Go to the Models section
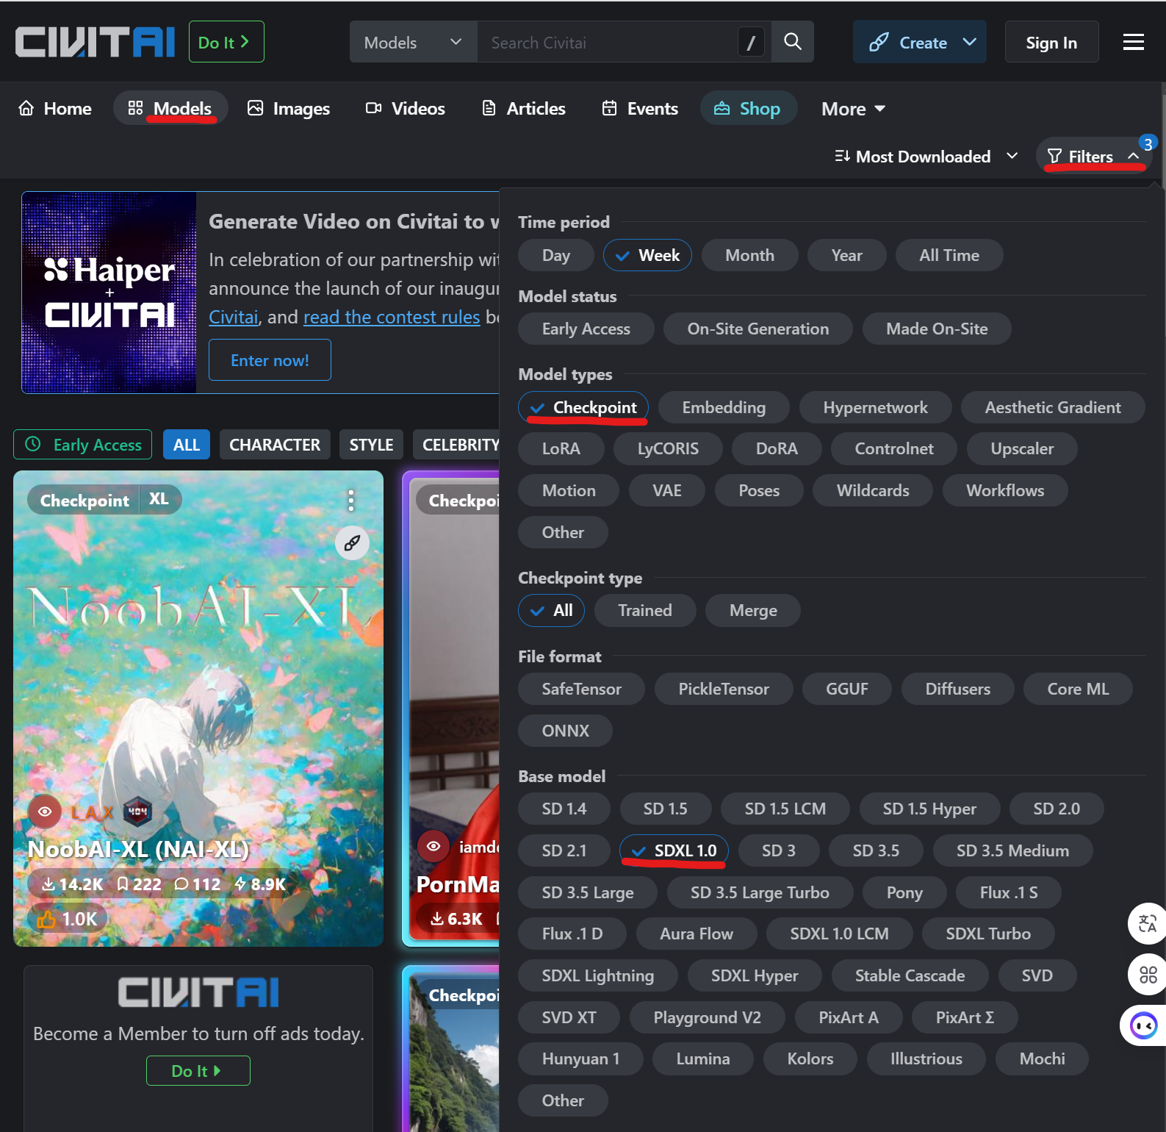The width and height of the screenshot is (1166, 1132). point(170,109)
